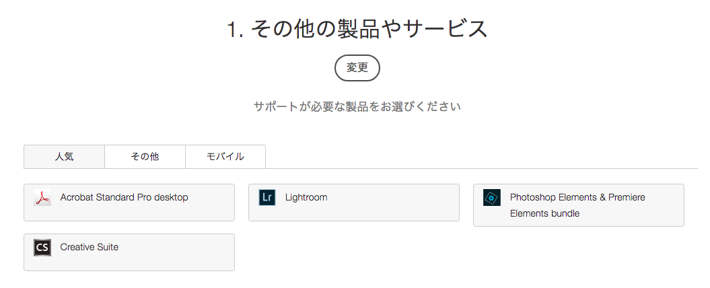Choose the Lightroom product name
This screenshot has height=288, width=710.
coord(306,198)
